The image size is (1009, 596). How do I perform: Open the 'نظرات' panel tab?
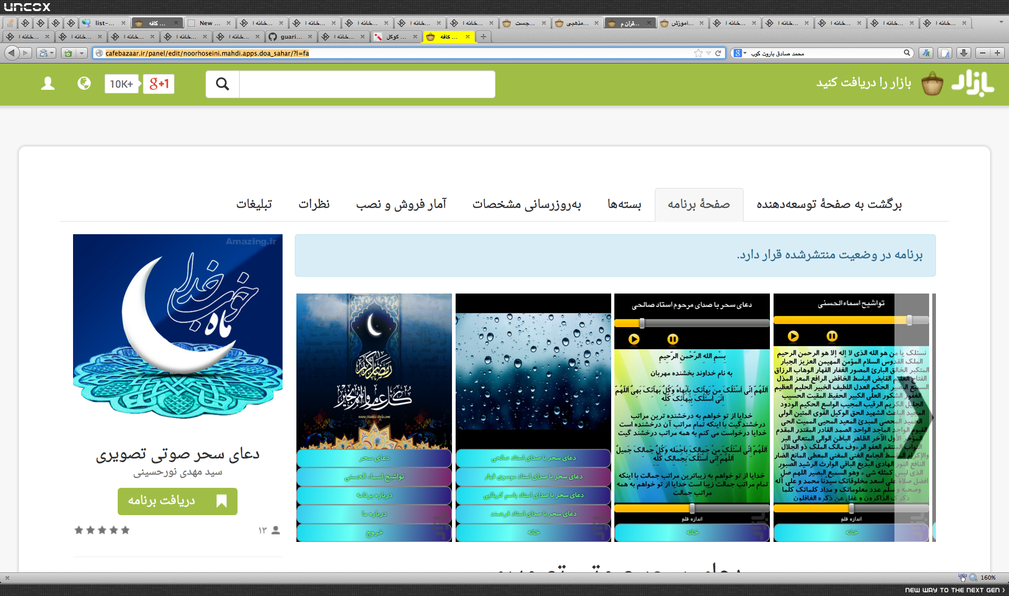314,204
